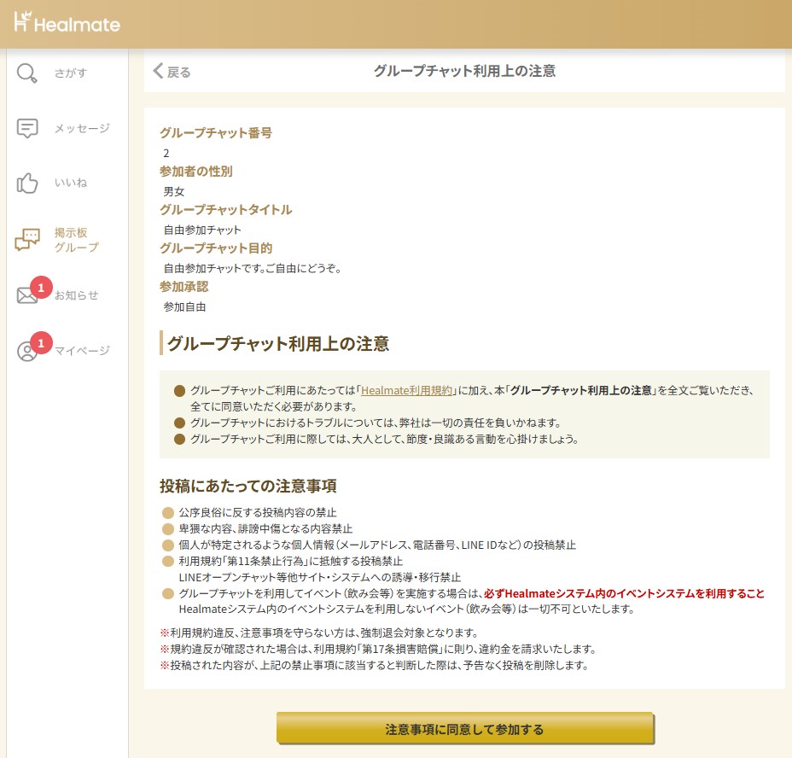Viewport: 792px width, 758px height.
Task: Click the グループチャット利用上の注意 title in the top bar
Action: click(x=464, y=71)
